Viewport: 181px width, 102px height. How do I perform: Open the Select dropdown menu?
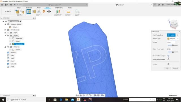[77, 15]
